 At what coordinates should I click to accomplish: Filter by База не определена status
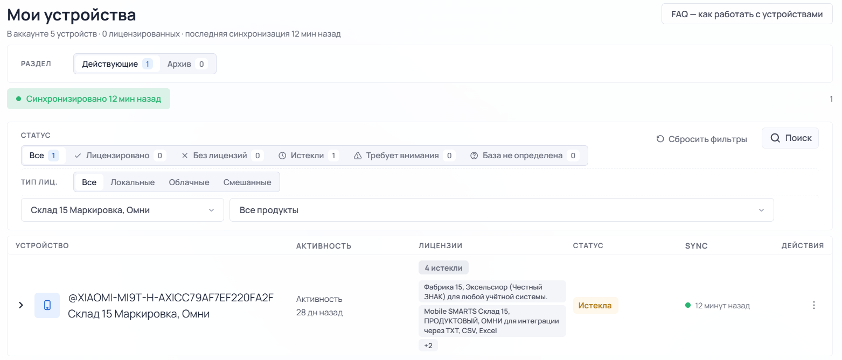click(524, 156)
